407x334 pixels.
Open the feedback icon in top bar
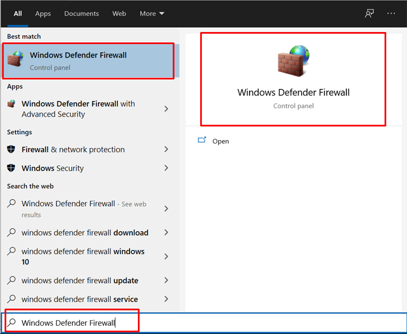[370, 14]
